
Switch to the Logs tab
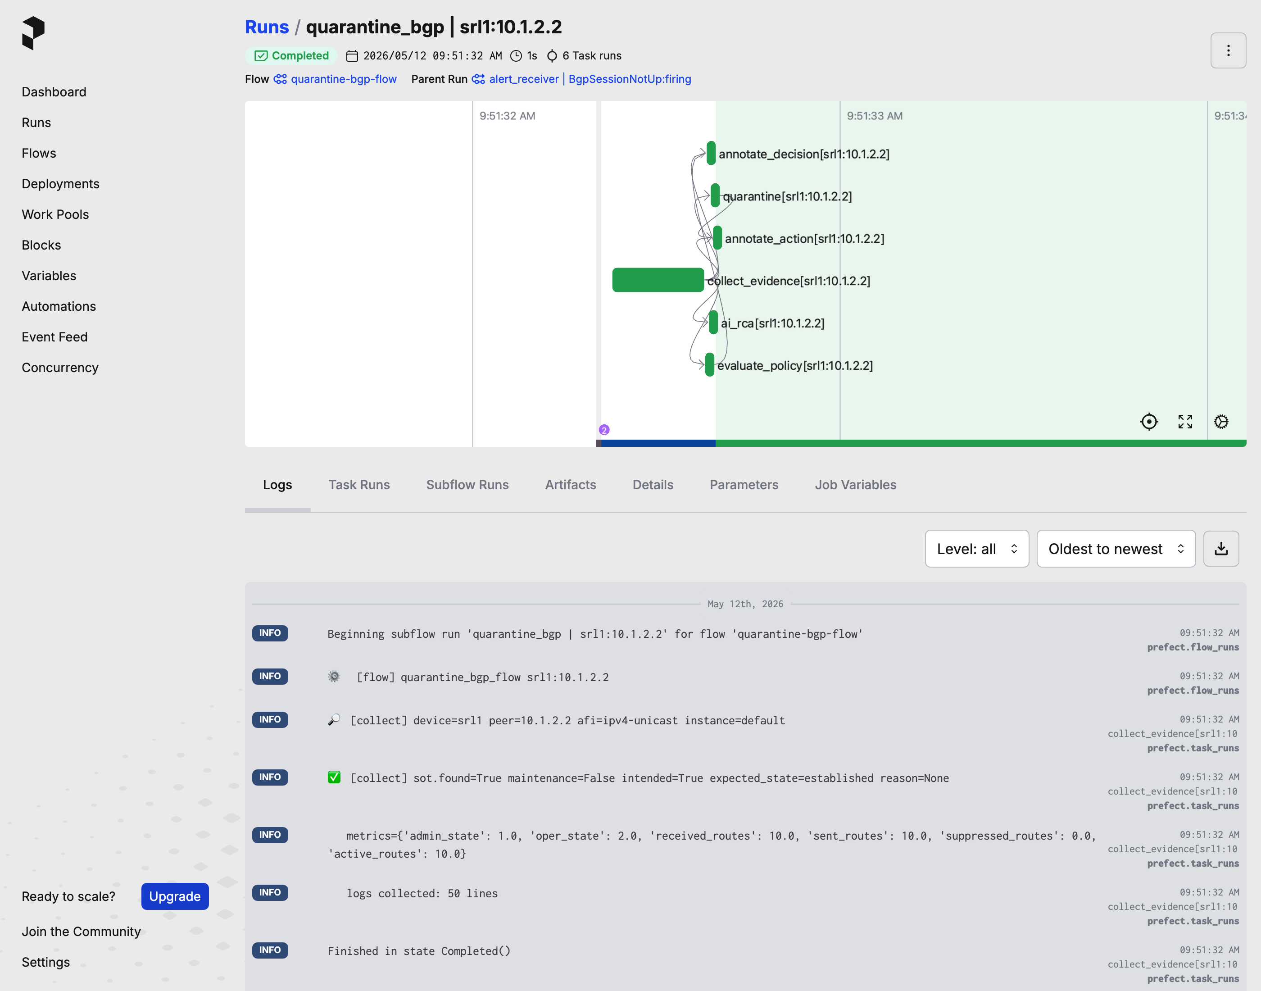[x=277, y=485]
